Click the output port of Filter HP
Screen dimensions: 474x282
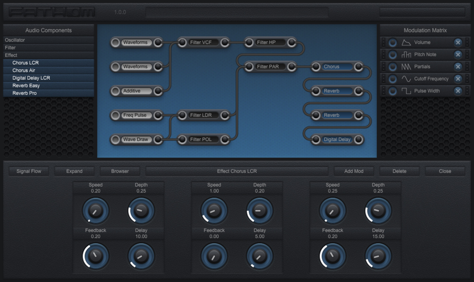pos(292,43)
